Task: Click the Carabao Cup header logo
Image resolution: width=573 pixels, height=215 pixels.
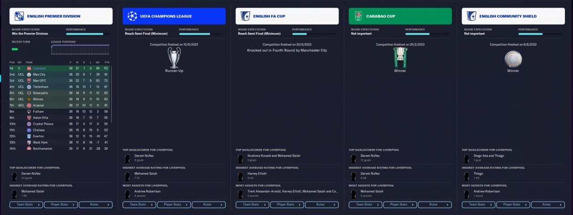Action: point(359,16)
